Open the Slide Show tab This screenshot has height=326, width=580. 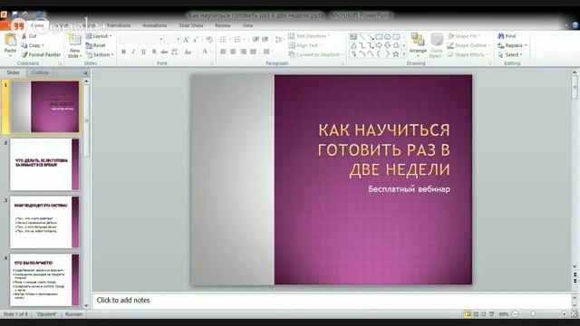point(191,25)
